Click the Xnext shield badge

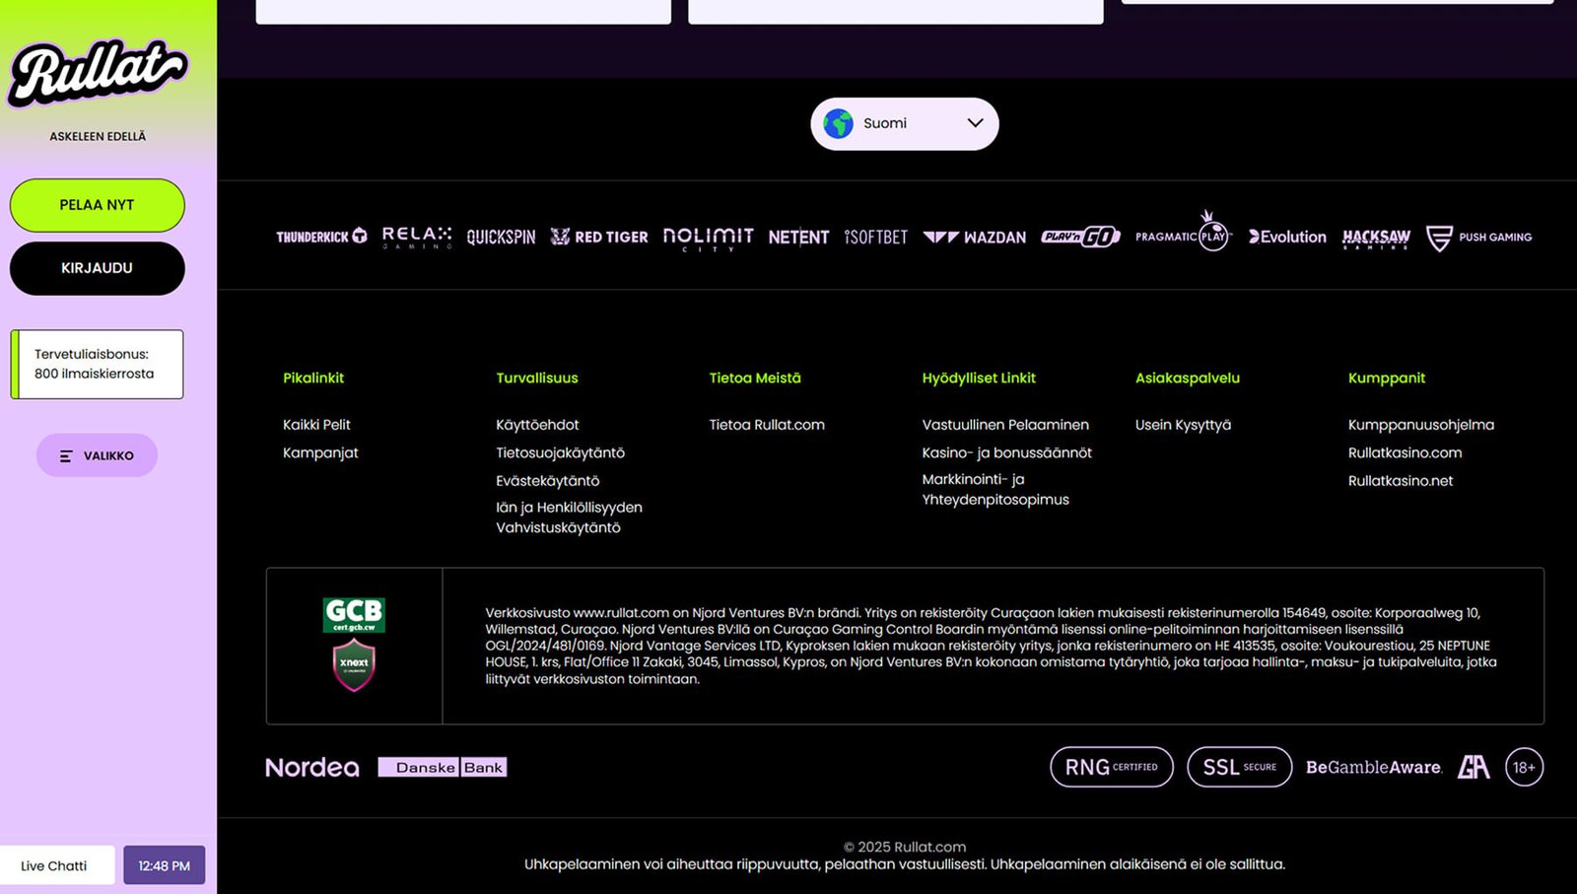(354, 664)
